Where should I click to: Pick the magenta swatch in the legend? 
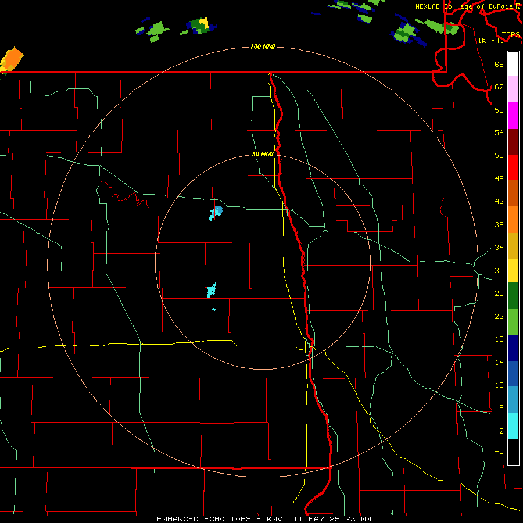[x=513, y=116]
